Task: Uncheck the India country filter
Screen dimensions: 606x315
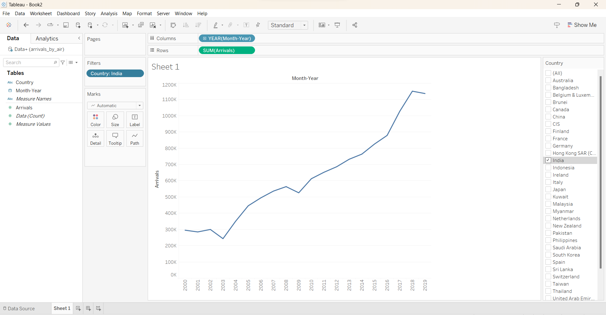Action: point(548,161)
